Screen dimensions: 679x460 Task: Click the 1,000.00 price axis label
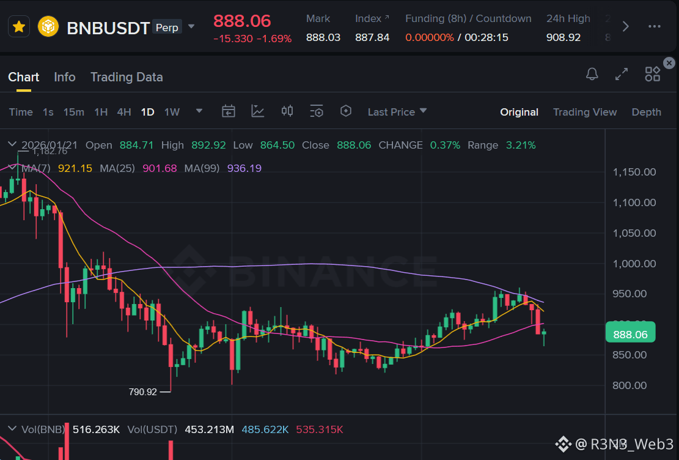click(634, 264)
